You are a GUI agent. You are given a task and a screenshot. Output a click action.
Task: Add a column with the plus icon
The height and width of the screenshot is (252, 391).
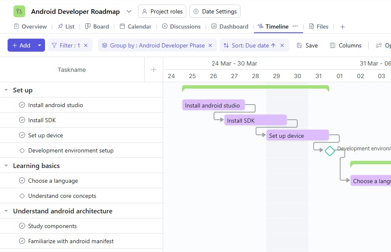tap(153, 70)
